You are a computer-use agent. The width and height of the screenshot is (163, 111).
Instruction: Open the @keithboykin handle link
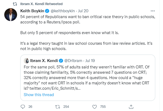62,11
